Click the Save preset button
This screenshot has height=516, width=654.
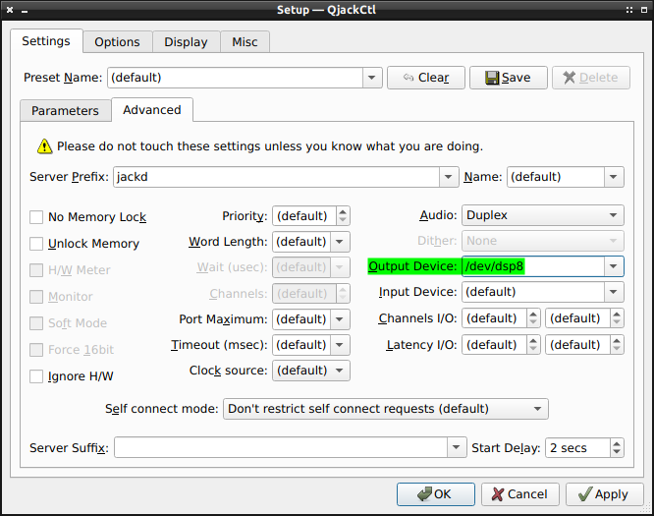tap(508, 78)
